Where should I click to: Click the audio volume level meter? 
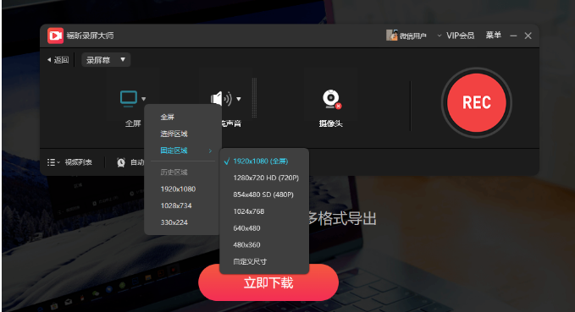pyautogui.click(x=254, y=98)
